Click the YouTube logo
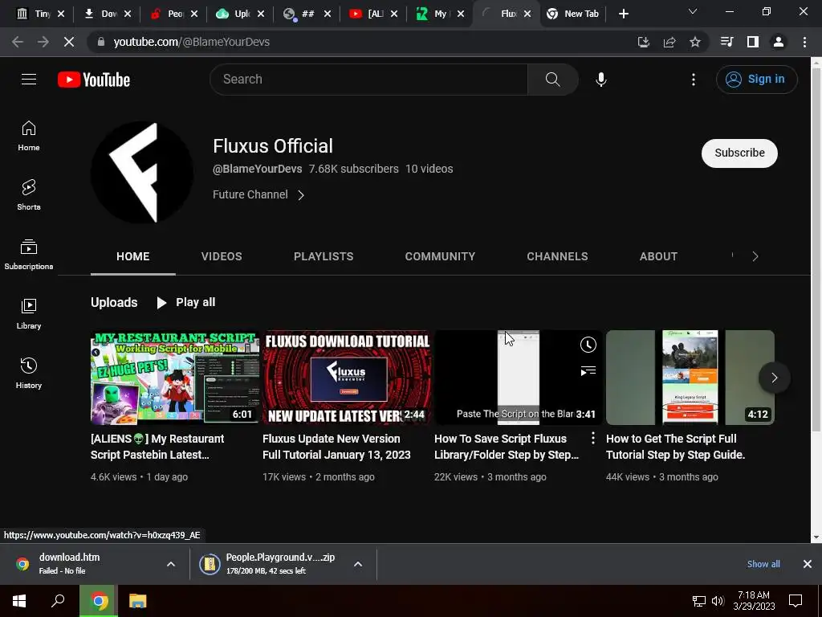This screenshot has width=822, height=617. [94, 80]
